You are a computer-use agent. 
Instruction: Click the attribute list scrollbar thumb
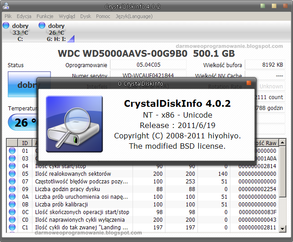coord(282,172)
